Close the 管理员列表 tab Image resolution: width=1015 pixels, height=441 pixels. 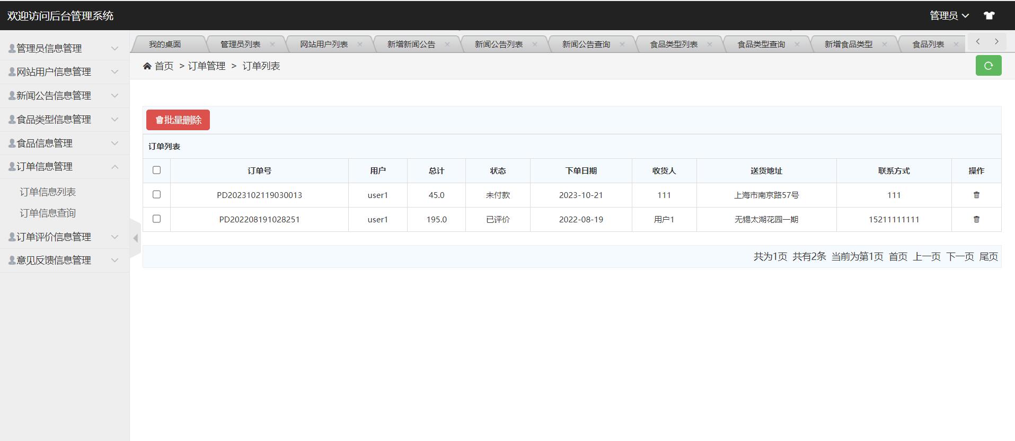(272, 44)
